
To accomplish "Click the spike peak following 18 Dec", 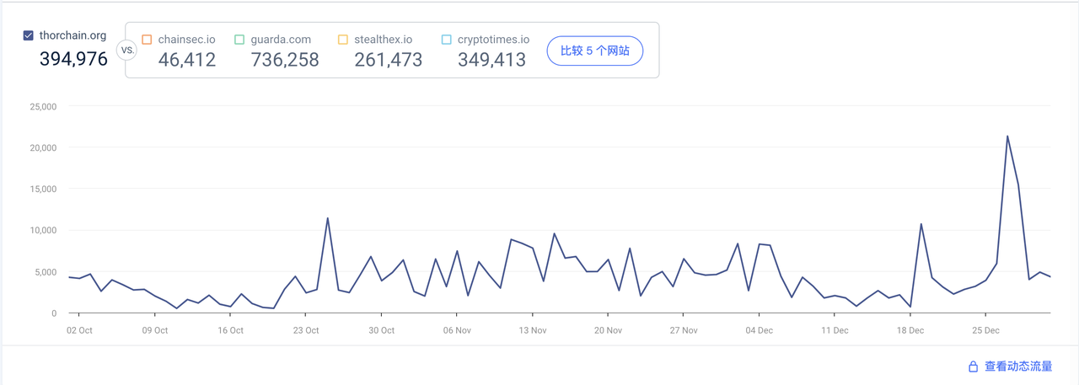I will [x=921, y=224].
